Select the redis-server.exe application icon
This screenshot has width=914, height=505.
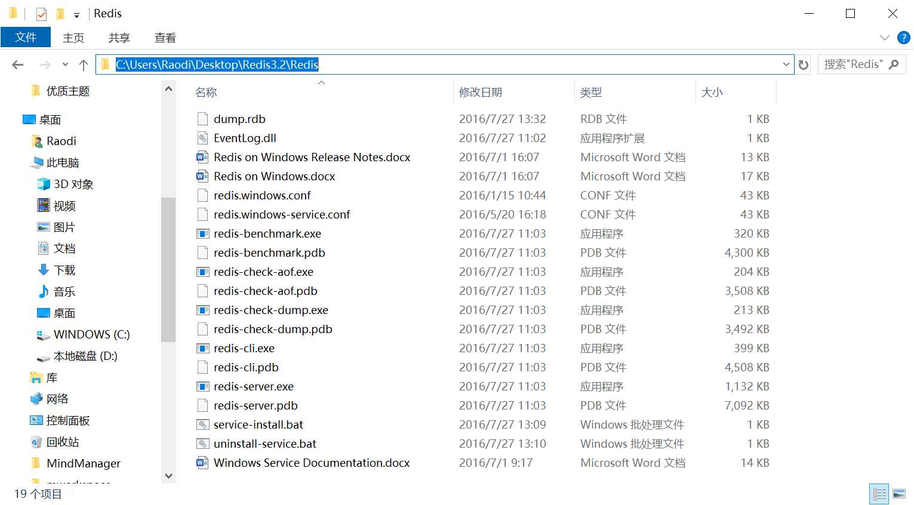[x=202, y=386]
